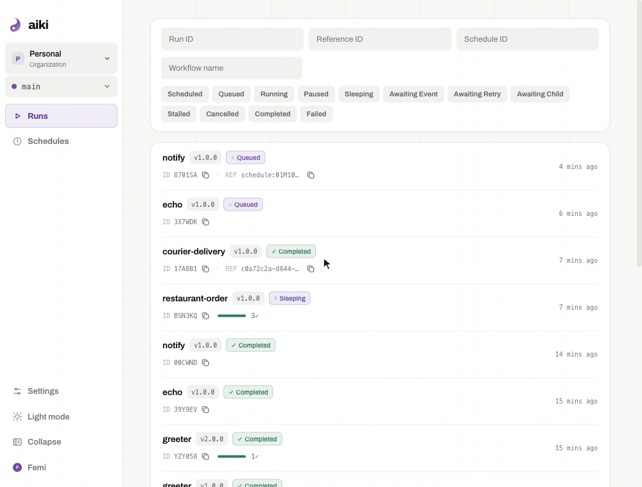
Task: Toggle the Awaiting Retry filter
Action: pyautogui.click(x=477, y=94)
